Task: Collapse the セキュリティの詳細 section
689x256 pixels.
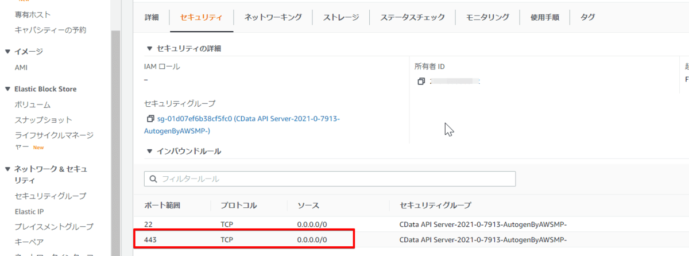Action: (x=150, y=48)
